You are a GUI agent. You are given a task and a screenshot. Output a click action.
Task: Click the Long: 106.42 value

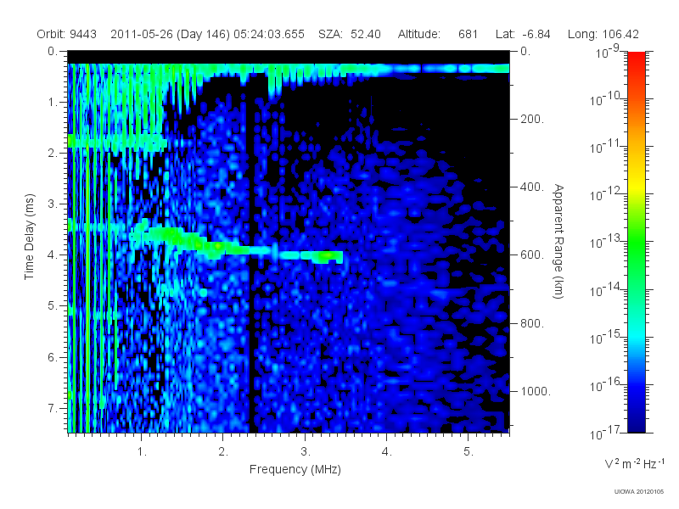pos(603,34)
